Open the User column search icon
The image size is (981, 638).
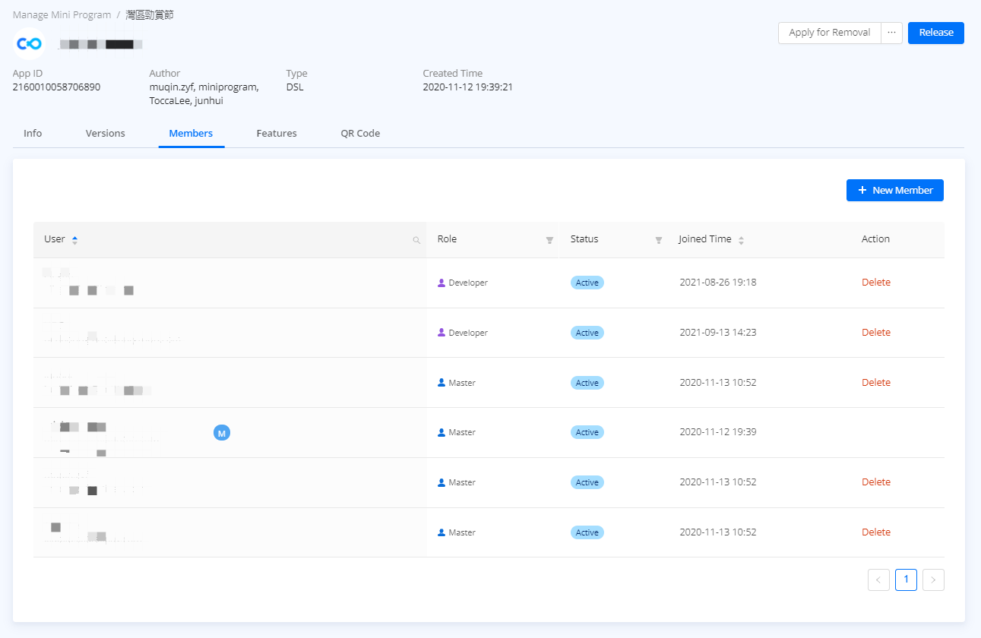point(416,240)
